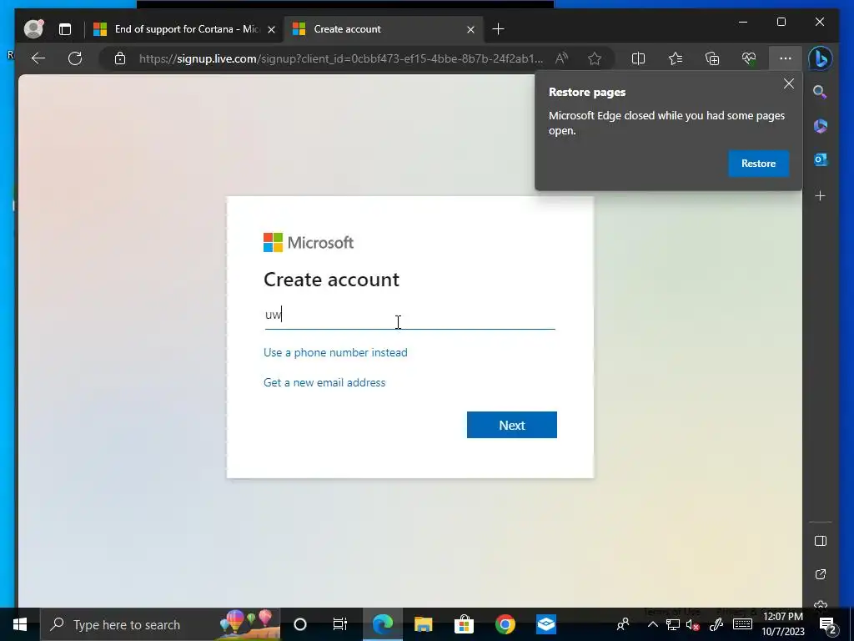Open Cortana circle on taskbar
Viewport: 854px width, 641px height.
point(300,624)
